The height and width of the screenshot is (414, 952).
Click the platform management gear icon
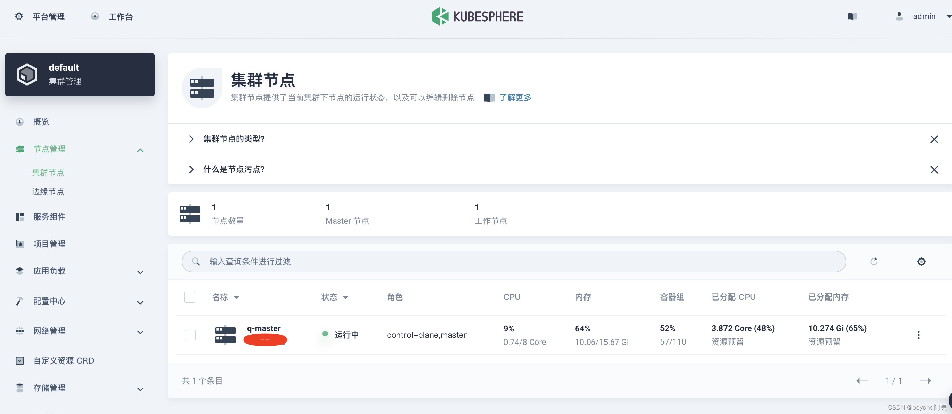tap(19, 16)
